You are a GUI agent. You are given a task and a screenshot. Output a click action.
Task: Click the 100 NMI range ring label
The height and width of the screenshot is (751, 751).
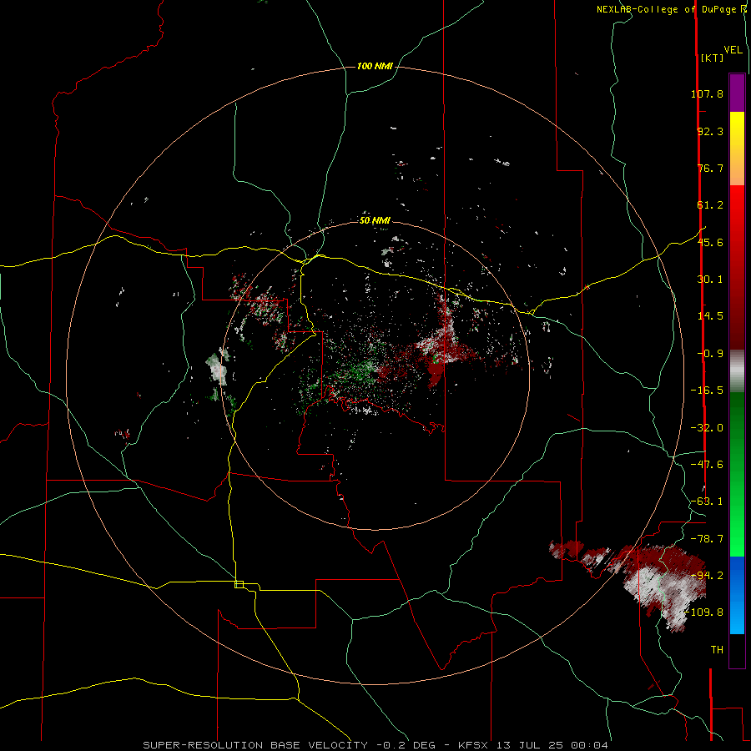375,66
